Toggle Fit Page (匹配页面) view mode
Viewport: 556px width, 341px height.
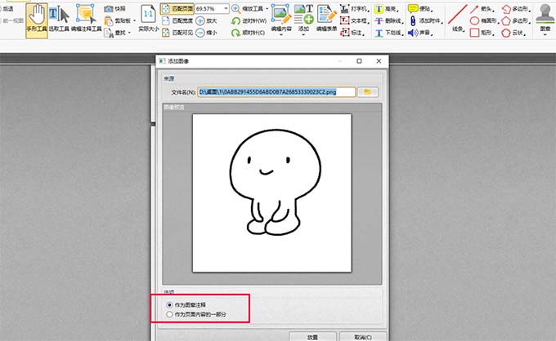click(177, 8)
